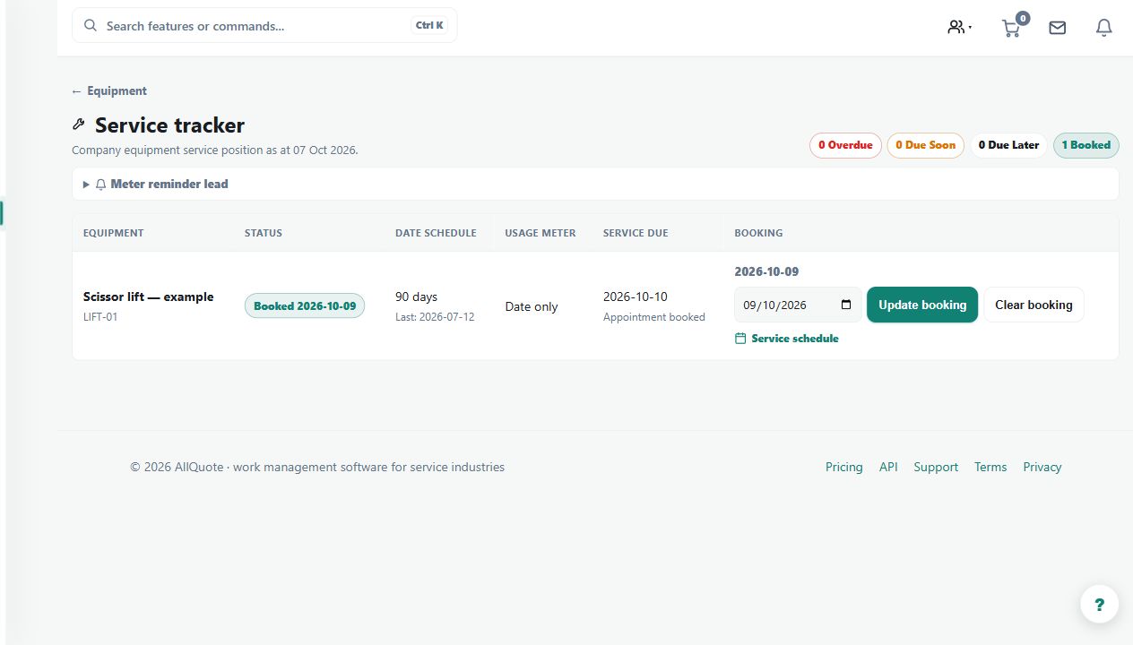Click the calendar picker icon in date field
This screenshot has width=1133, height=645.
(x=846, y=305)
